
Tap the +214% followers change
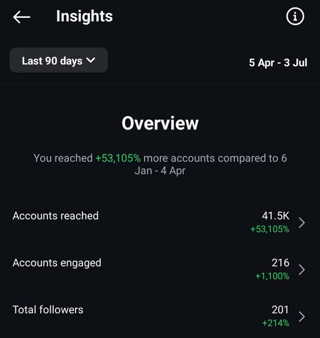tap(275, 323)
